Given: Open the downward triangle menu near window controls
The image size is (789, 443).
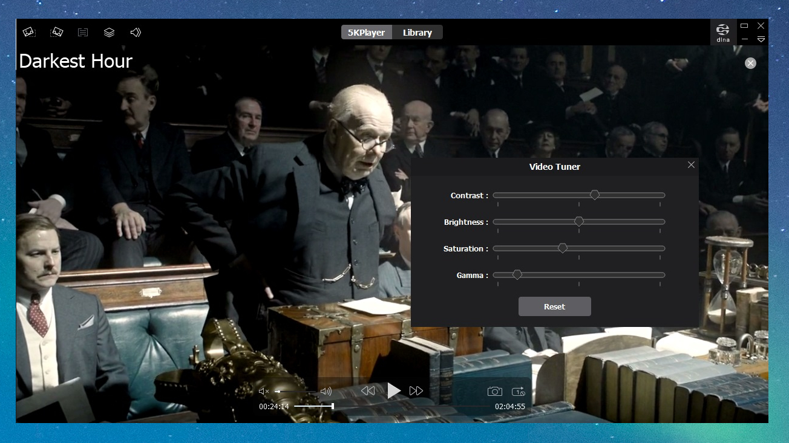Looking at the screenshot, I should (761, 39).
